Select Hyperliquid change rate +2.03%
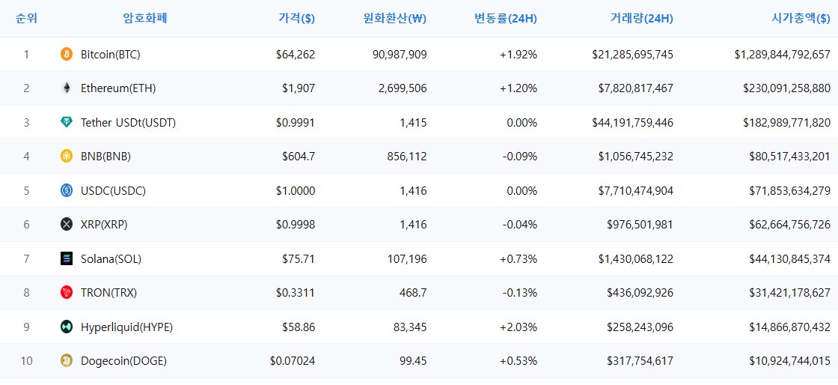The width and height of the screenshot is (838, 385). 519,327
